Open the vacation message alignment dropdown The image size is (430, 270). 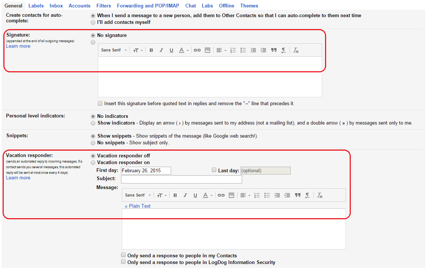pyautogui.click(x=245, y=195)
